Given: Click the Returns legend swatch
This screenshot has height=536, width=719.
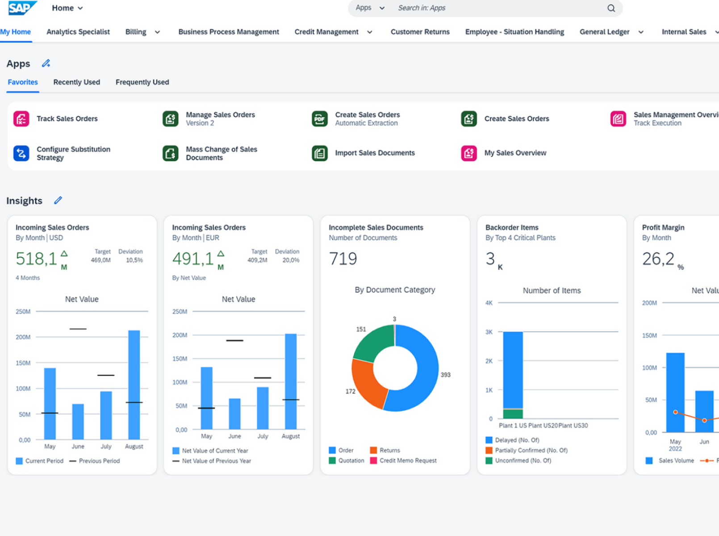Looking at the screenshot, I should (x=374, y=450).
